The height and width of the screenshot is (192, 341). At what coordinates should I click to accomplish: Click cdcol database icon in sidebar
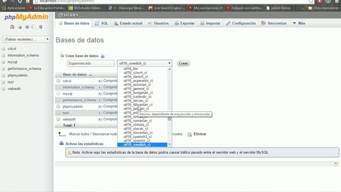pyautogui.click(x=3, y=49)
